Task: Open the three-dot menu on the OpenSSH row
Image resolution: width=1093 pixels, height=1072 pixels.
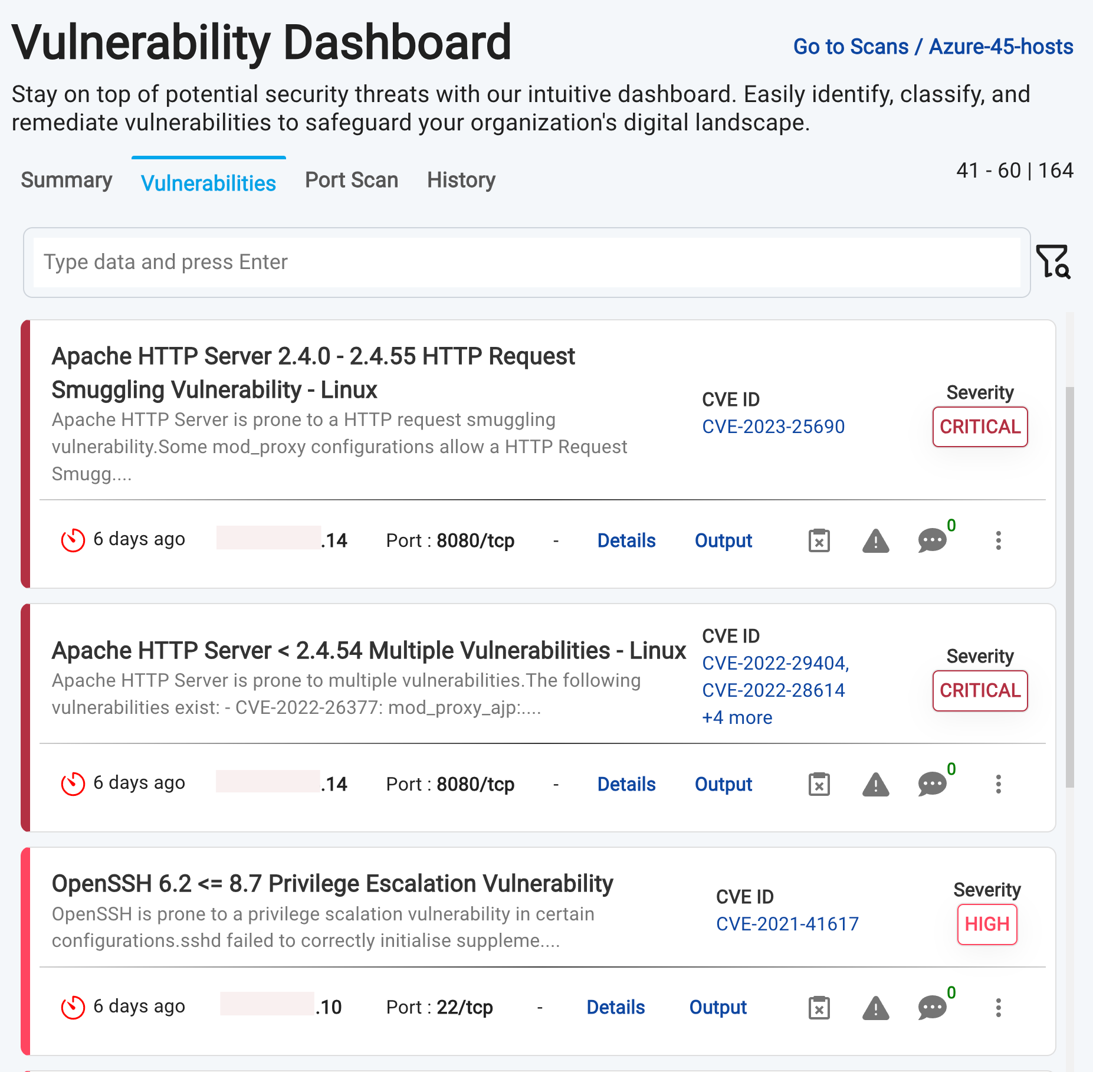Action: (x=998, y=1007)
